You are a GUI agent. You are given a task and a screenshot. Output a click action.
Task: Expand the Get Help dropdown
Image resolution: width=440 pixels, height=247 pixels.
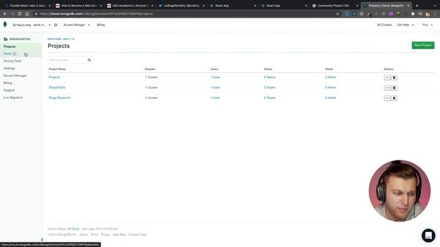(x=405, y=25)
